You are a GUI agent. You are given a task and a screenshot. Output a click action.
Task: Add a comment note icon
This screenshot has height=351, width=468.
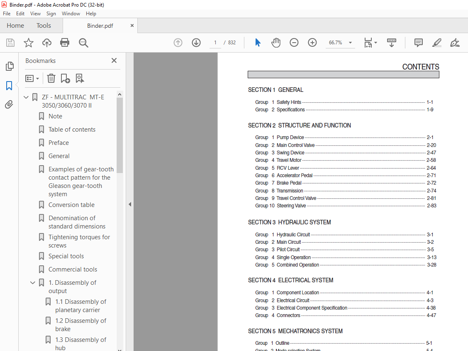[x=419, y=43]
